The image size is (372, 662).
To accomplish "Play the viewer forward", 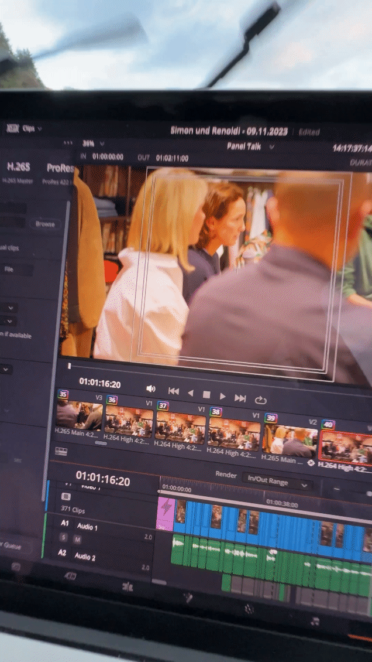I will click(x=222, y=397).
